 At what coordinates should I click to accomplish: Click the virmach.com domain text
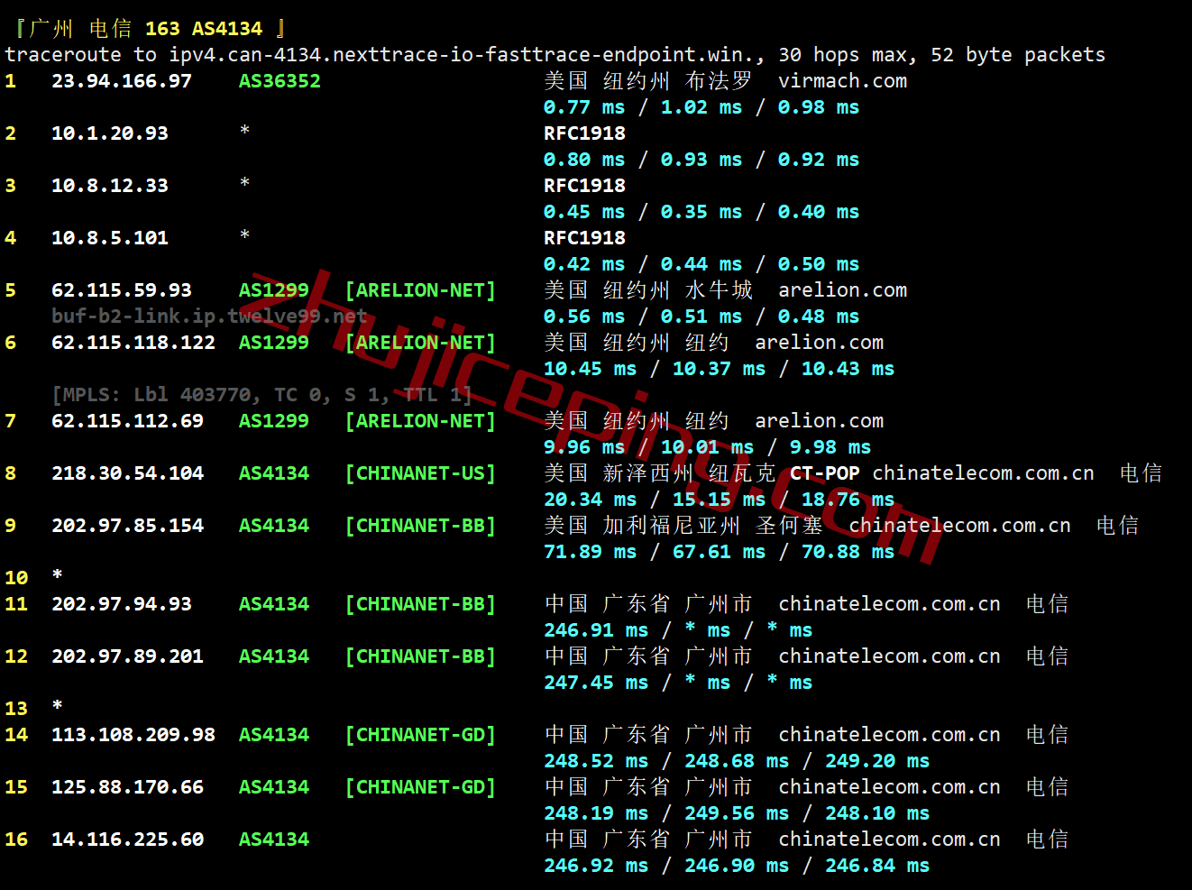point(842,81)
